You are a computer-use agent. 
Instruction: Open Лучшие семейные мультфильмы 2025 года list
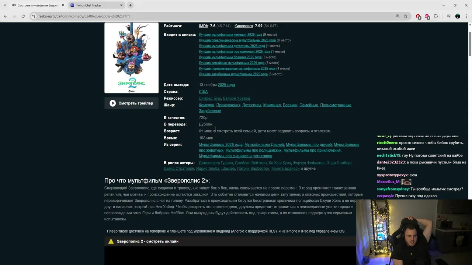pos(232,63)
